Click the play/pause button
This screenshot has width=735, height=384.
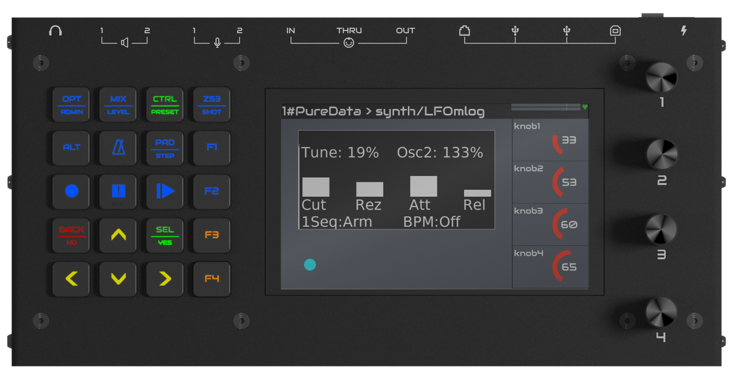pos(165,191)
